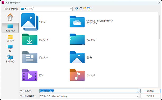Select ライブラリ in the places sidebar

[10, 38]
